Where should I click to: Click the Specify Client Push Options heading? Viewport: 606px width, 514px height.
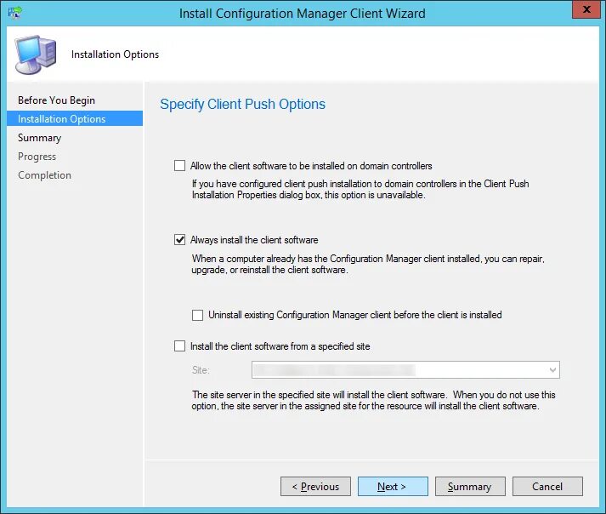pyautogui.click(x=243, y=105)
